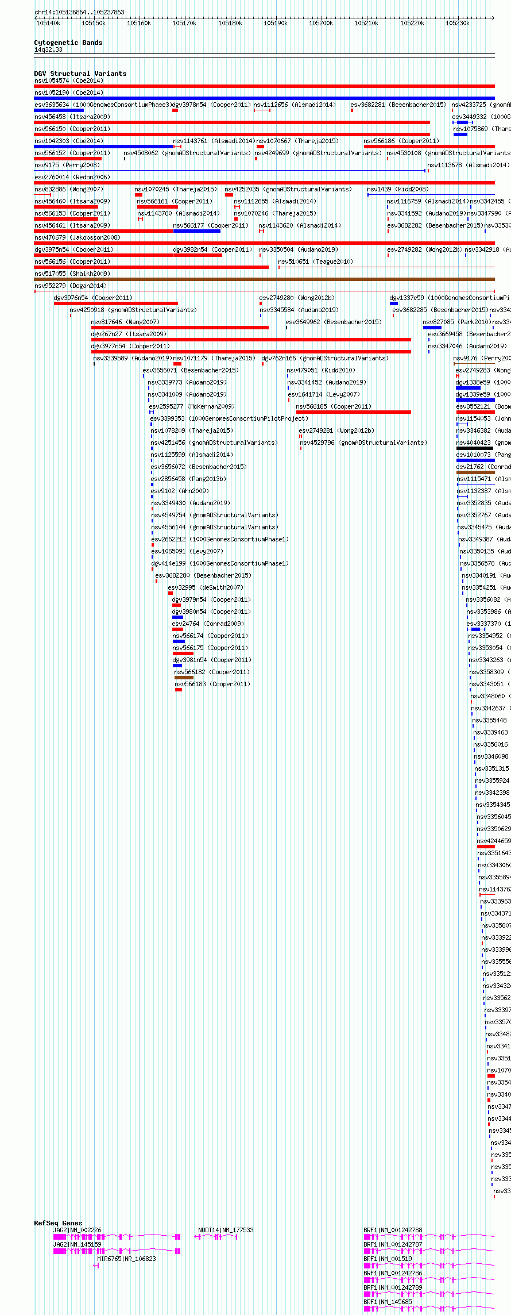Viewport: 511px width, 1315px height.
Task: Click nsv817646 (Wang2007) label
Action: click(x=126, y=322)
